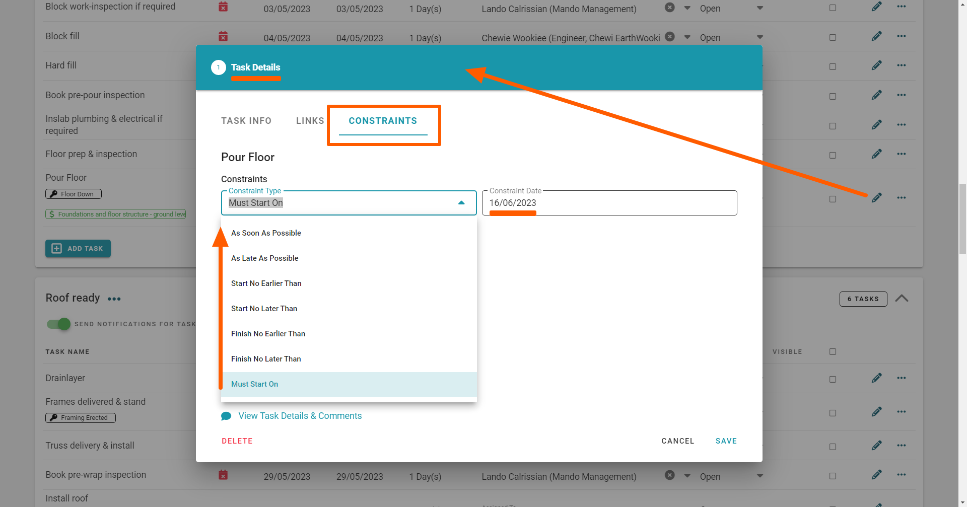The height and width of the screenshot is (507, 967).
Task: Click the comment bubble icon in dialog
Action: 226,416
